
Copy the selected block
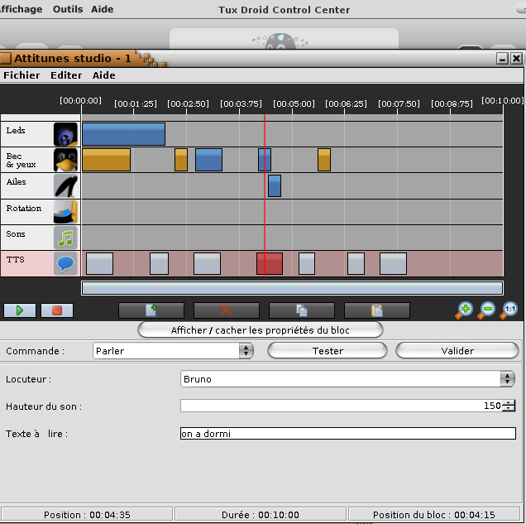click(x=301, y=310)
